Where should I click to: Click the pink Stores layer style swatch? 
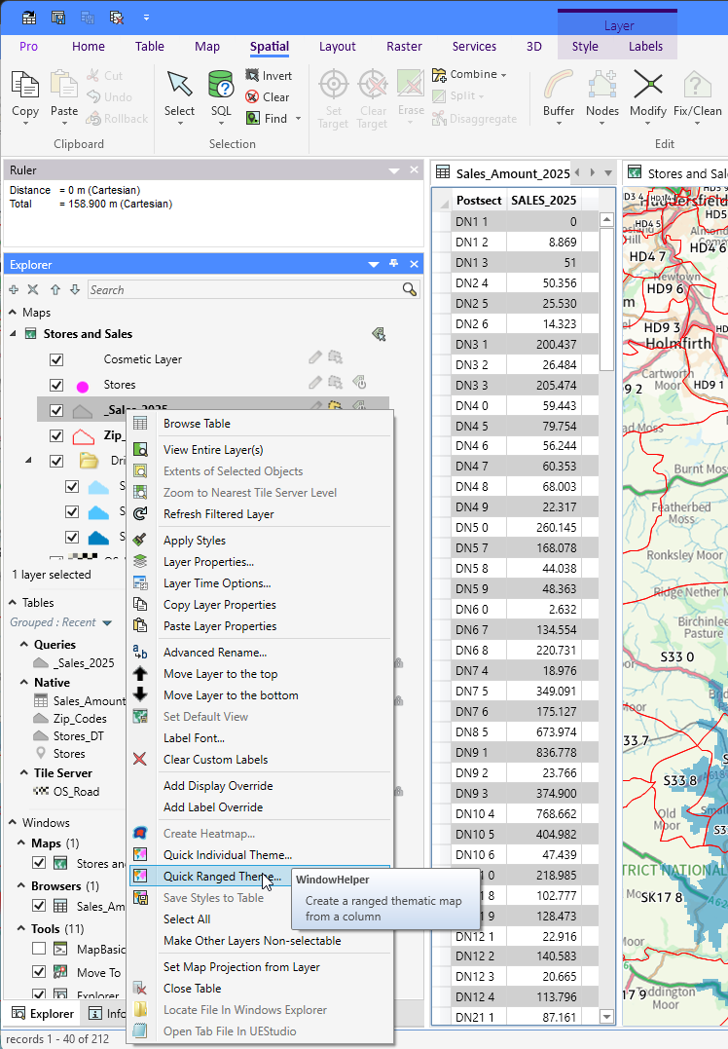coord(83,386)
